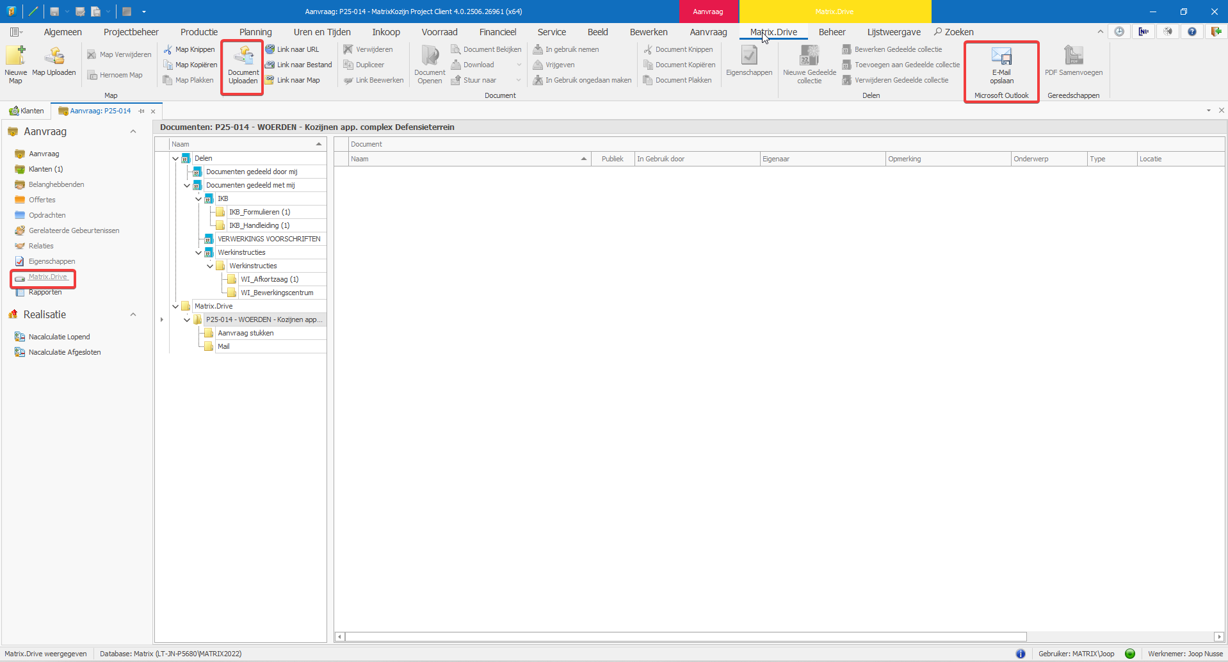Collapse the IKB tree node
Screen dimensions: 1228x662
(x=198, y=198)
